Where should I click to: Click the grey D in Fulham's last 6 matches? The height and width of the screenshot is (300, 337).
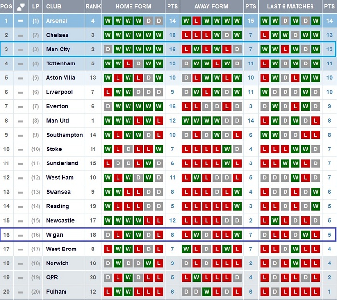point(275,292)
